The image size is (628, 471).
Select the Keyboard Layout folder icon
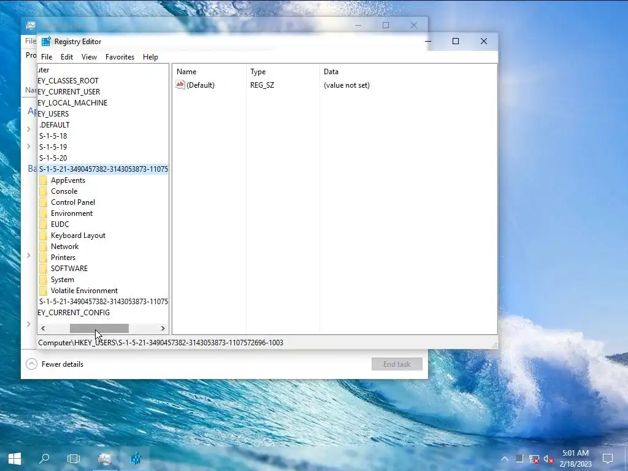coord(44,235)
